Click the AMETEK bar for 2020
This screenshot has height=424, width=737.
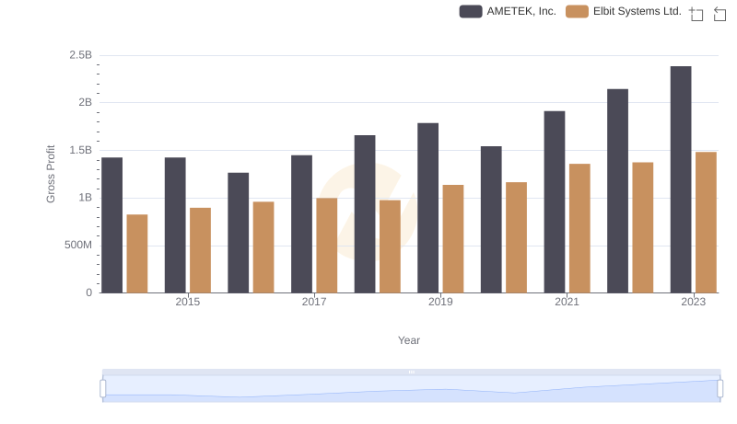(491, 220)
